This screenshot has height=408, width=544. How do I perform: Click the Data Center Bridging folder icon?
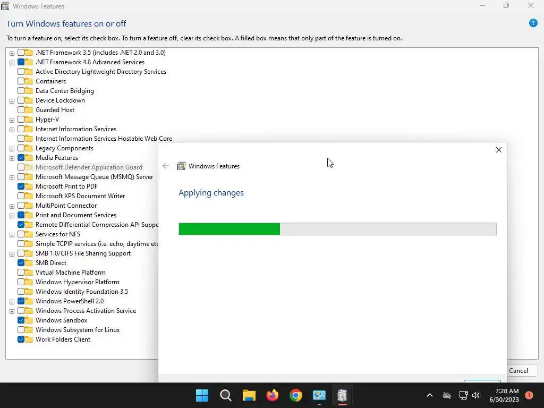click(x=29, y=91)
